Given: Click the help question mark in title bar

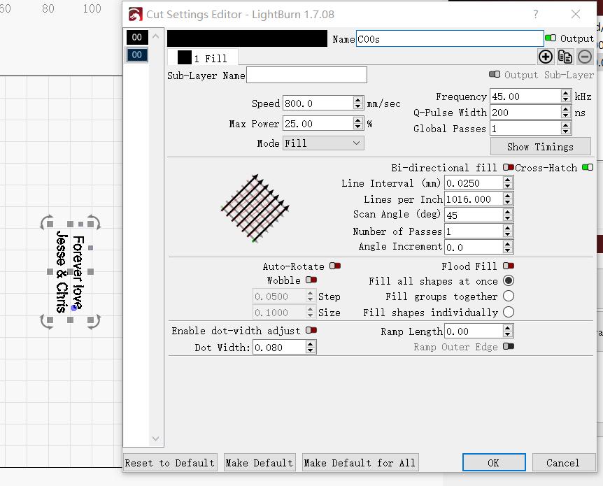Looking at the screenshot, I should [536, 14].
